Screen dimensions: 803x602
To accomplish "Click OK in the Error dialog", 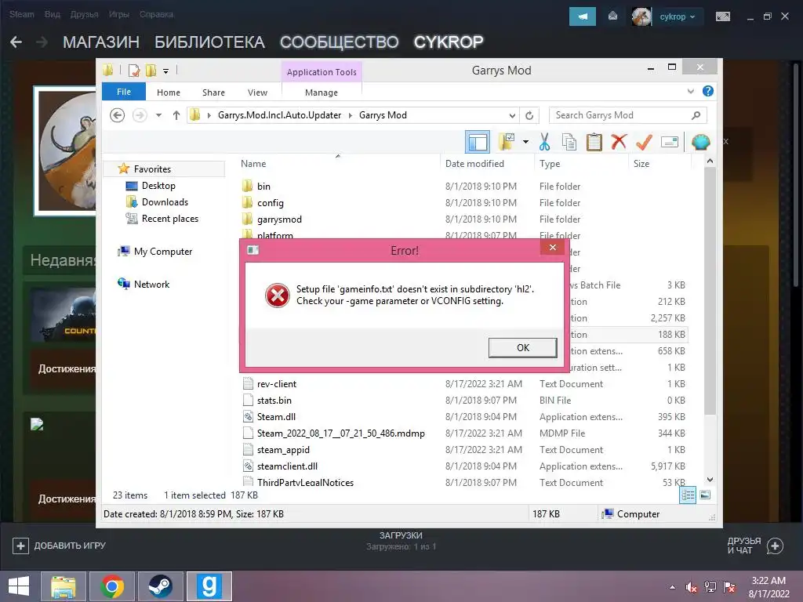I will [522, 347].
